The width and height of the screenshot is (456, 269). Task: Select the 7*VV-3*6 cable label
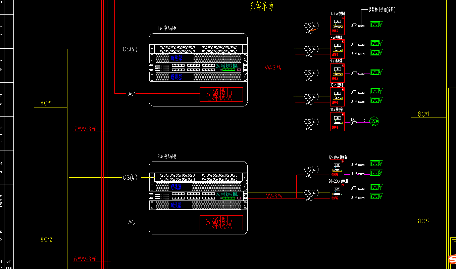(85, 129)
